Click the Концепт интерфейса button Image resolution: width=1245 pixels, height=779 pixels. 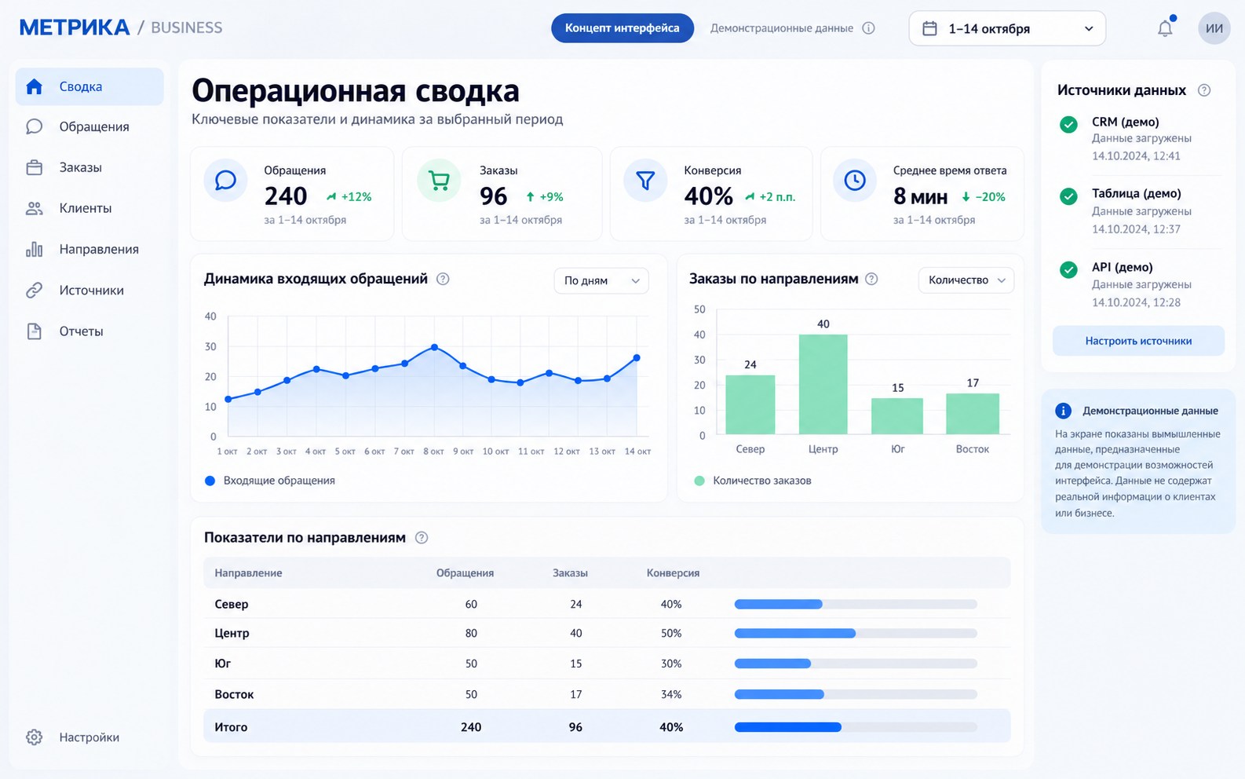[622, 28]
